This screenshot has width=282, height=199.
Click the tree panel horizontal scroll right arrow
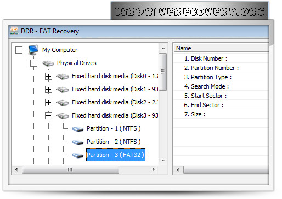click(x=154, y=169)
